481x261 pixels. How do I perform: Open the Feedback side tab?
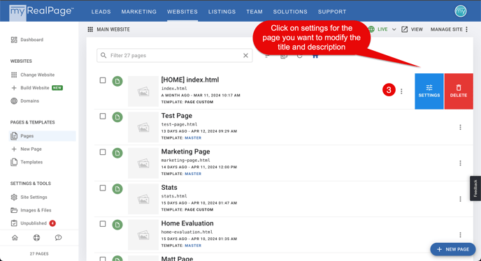[475, 188]
